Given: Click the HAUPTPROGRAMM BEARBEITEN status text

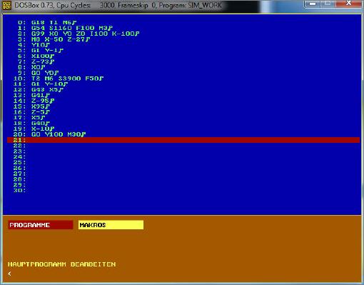Looking at the screenshot, I should [x=62, y=264].
